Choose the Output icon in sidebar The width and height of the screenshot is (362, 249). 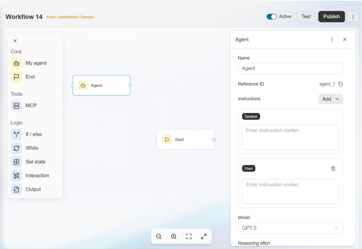click(16, 189)
